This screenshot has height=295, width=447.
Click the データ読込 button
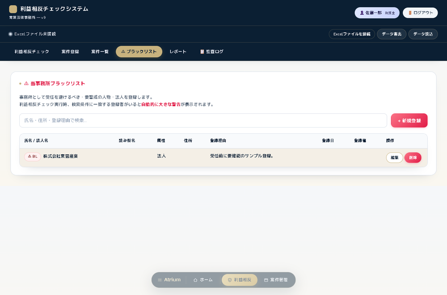(x=423, y=34)
